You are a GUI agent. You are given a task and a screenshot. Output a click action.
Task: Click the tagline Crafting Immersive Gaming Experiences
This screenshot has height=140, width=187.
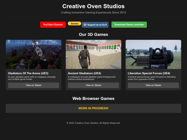[93, 12]
